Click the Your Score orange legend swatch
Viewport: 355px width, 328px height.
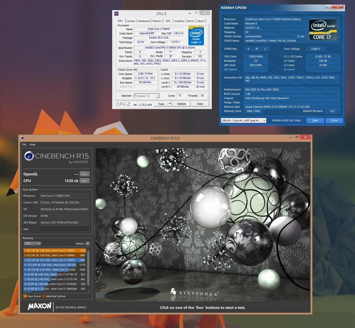pyautogui.click(x=25, y=296)
